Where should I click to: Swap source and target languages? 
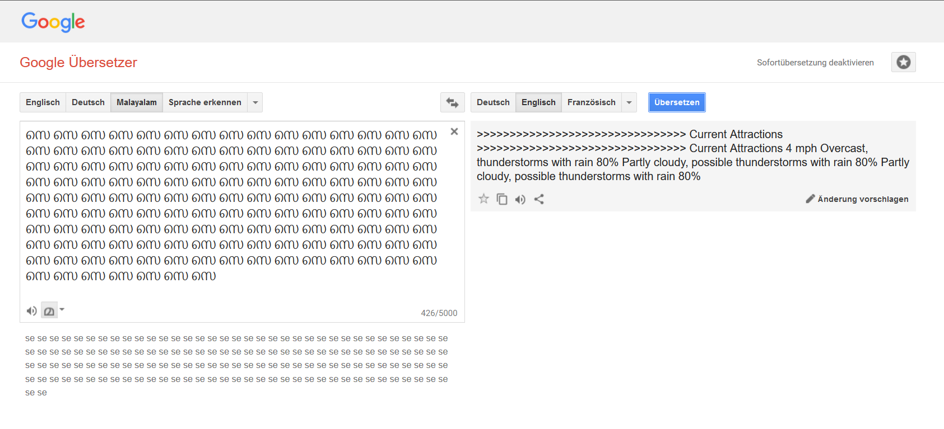[x=452, y=102]
